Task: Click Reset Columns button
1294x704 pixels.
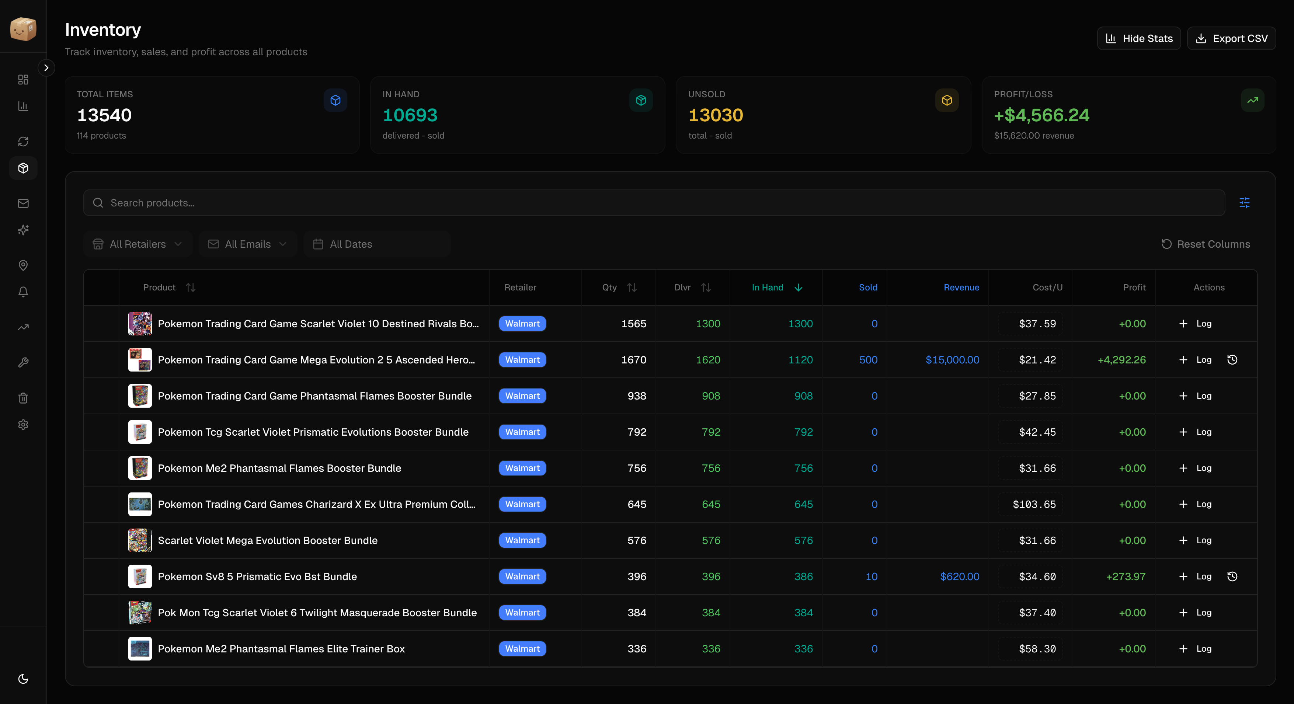Action: point(1206,244)
